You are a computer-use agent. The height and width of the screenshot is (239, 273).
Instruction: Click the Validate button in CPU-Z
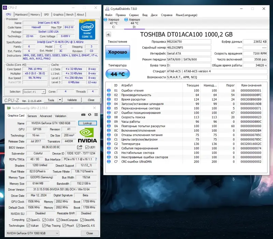[x=72, y=100]
